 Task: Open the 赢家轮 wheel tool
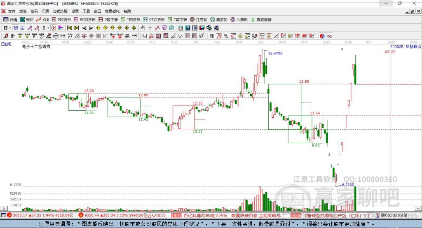[x=219, y=20]
